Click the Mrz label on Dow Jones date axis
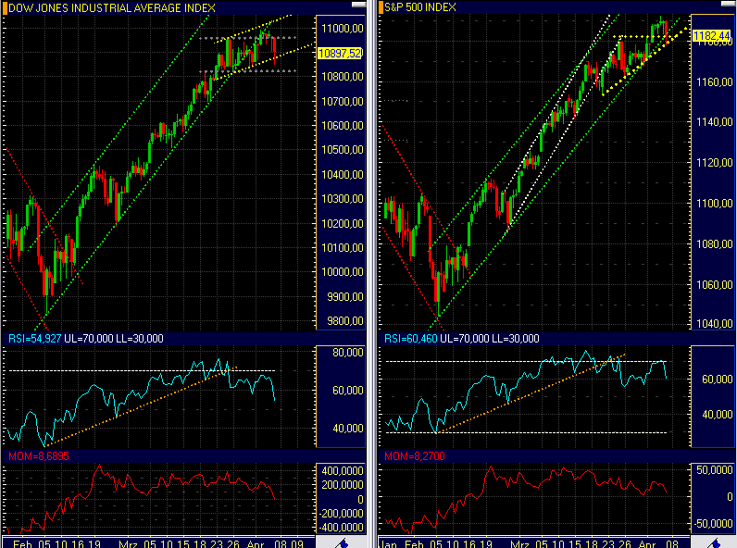 128,543
